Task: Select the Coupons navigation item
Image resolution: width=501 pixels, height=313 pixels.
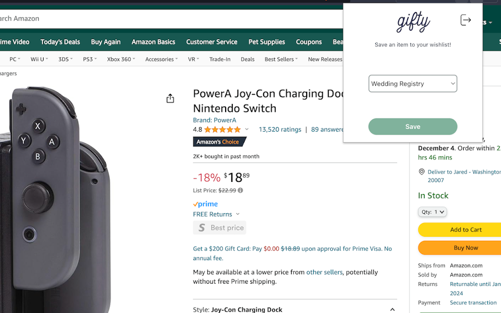Action: 309,42
